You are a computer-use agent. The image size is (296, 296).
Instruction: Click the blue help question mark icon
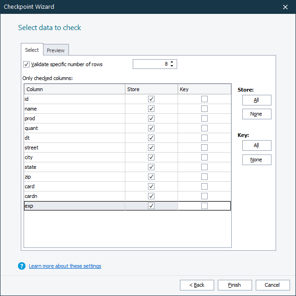pyautogui.click(x=22, y=266)
